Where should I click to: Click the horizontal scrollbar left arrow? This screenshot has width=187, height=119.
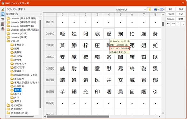pyautogui.click(x=45, y=117)
